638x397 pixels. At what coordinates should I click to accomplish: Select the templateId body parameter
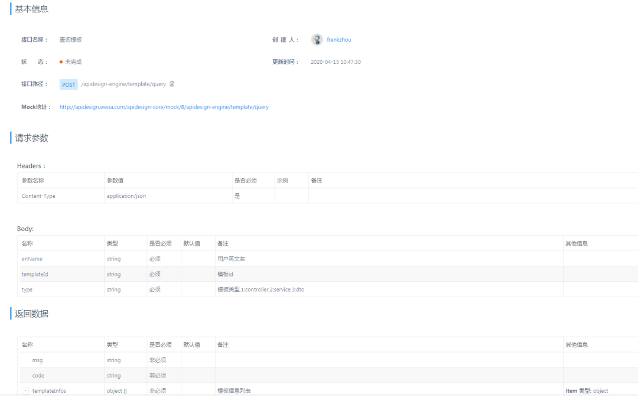[35, 274]
